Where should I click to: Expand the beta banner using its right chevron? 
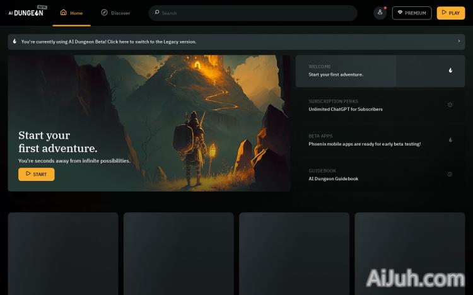[458, 42]
